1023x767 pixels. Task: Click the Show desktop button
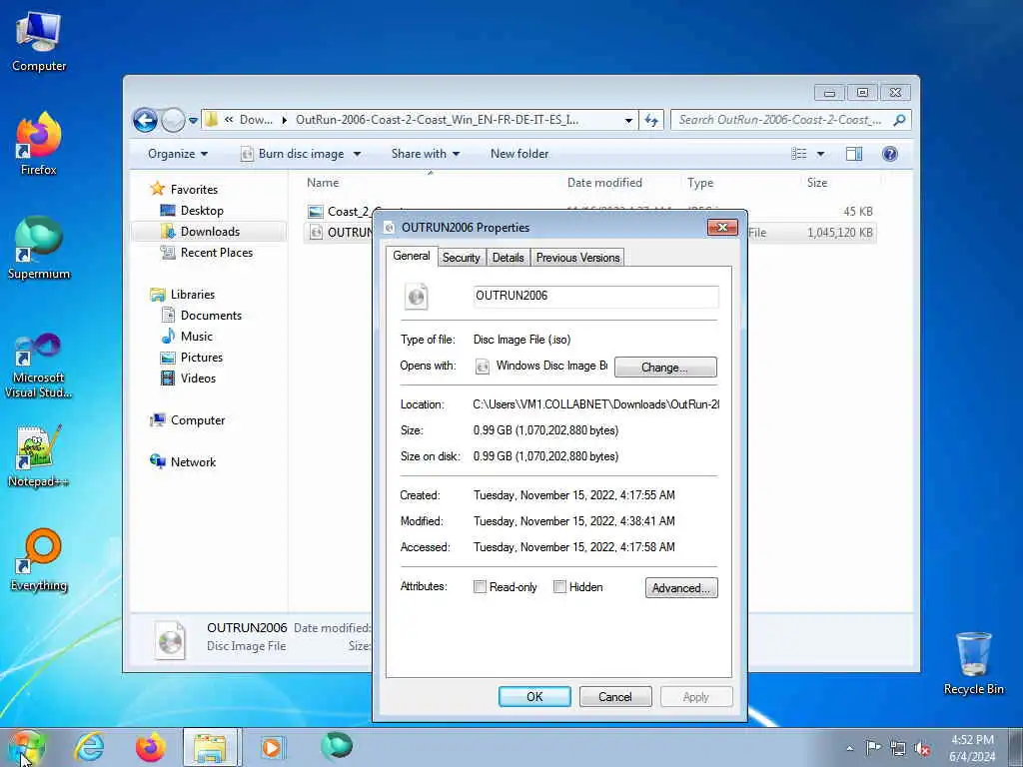pyautogui.click(x=1016, y=748)
